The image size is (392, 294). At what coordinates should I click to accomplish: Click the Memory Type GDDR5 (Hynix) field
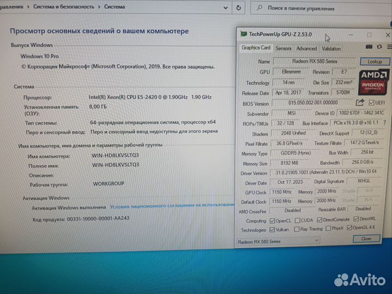[x=296, y=153]
